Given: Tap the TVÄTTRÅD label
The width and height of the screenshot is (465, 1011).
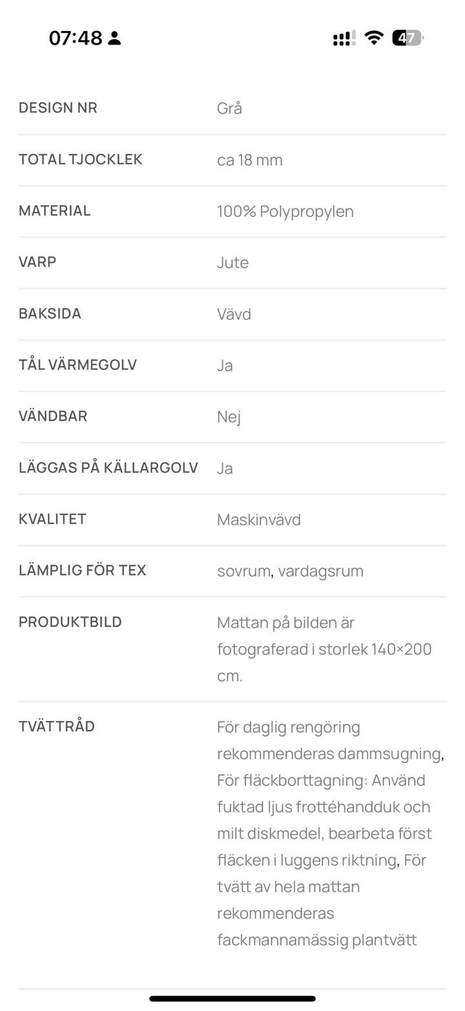Looking at the screenshot, I should click(x=57, y=726).
